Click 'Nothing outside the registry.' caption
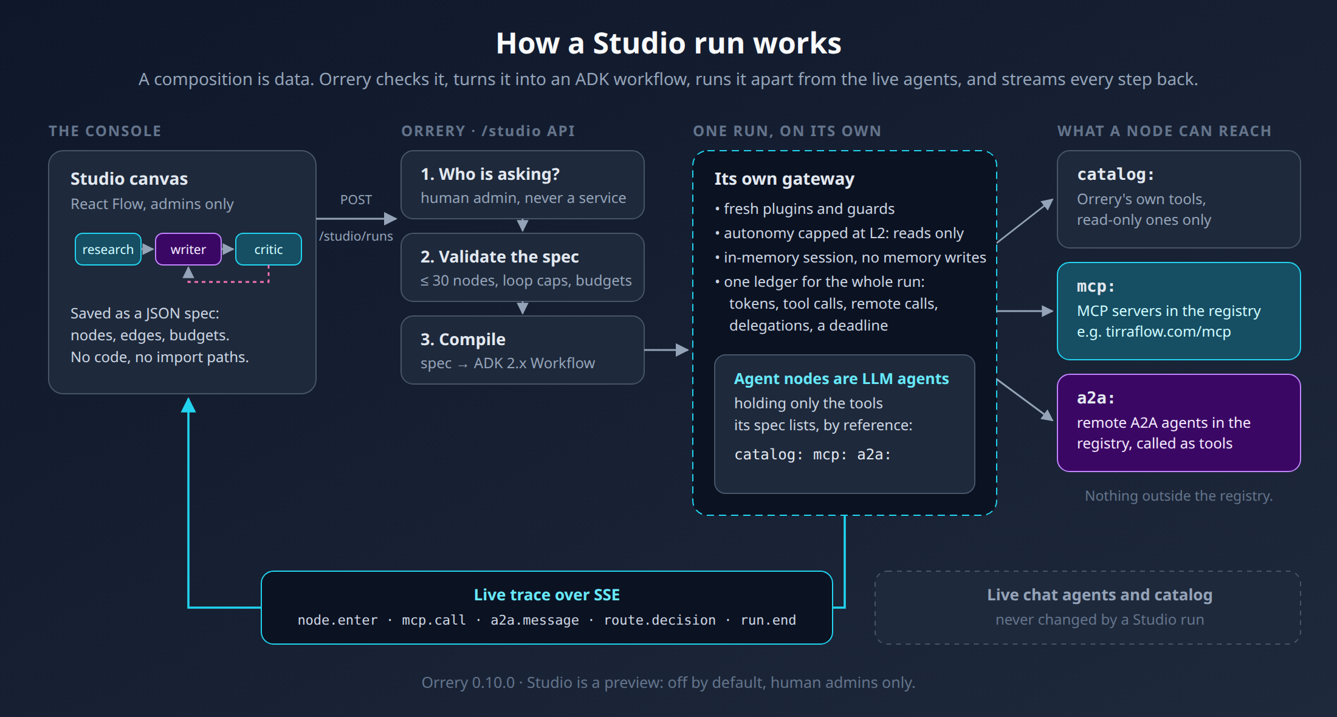The image size is (1337, 717). pyautogui.click(x=1179, y=496)
